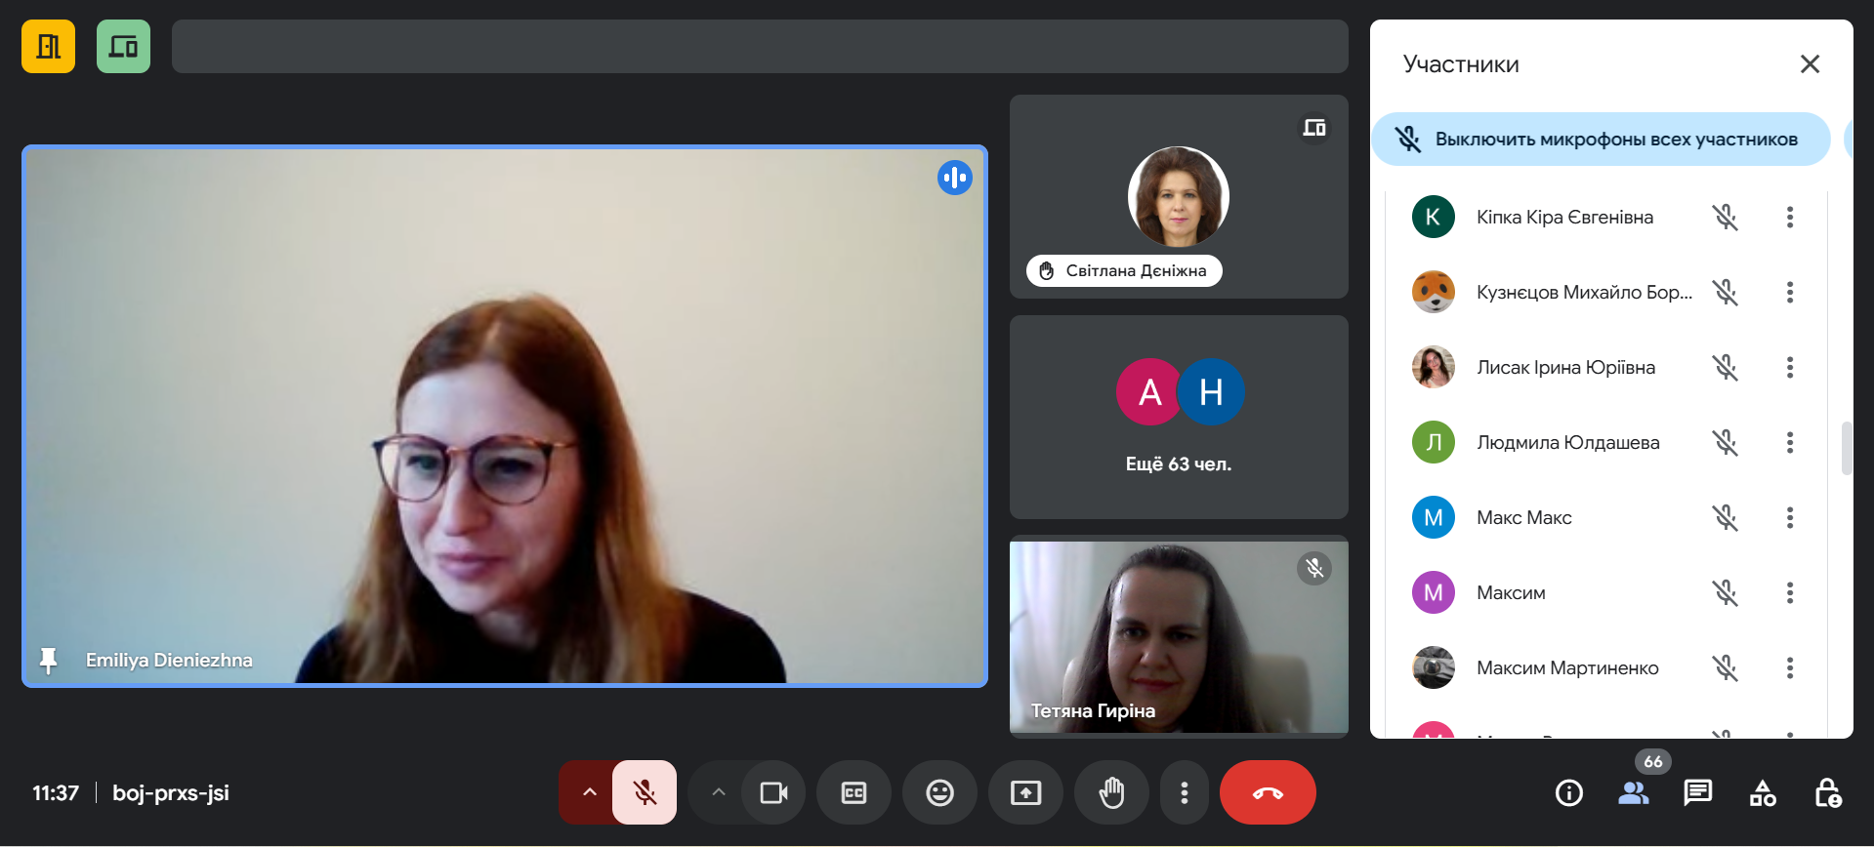Screen dimensions: 1874x847
Task: Mute mic icon for Кіпка Кіра Євгенівна
Action: 1725,217
